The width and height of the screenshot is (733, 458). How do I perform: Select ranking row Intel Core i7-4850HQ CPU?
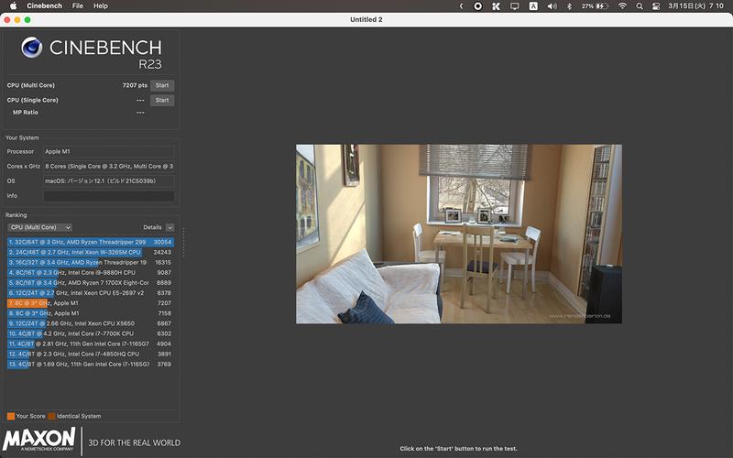tap(91, 354)
